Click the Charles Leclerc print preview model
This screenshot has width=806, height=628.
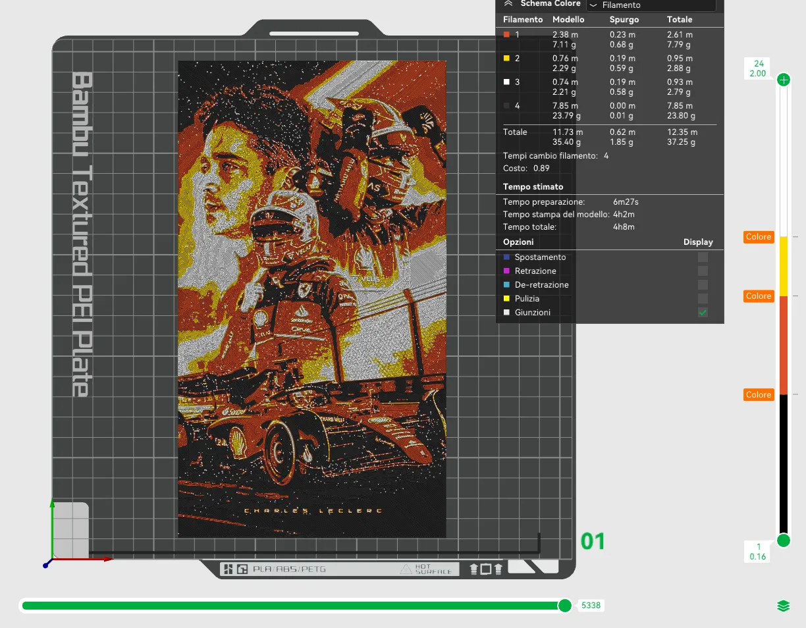coord(312,299)
